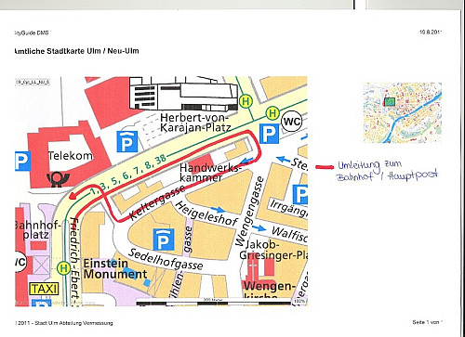The width and height of the screenshot is (465, 337).
Task: Click the Amtliche Stadtkarte Ulm / Neu-Ulm title
Action: point(76,51)
